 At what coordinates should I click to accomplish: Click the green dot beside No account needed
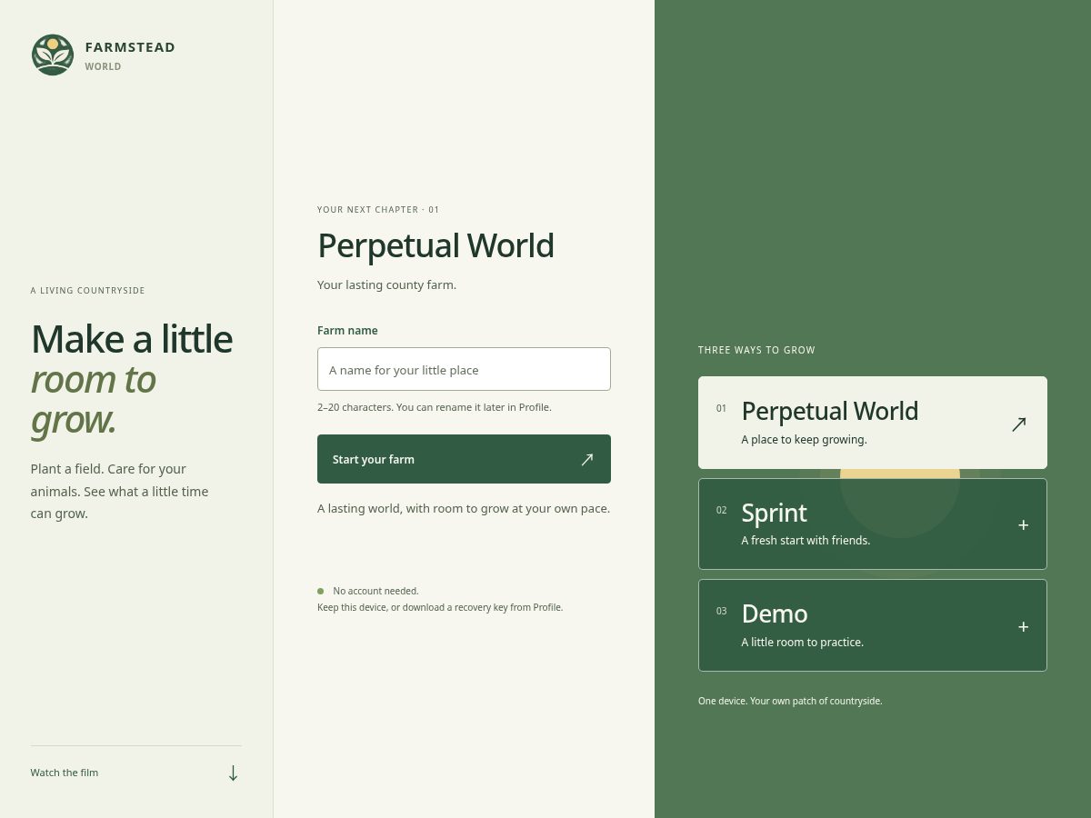[320, 591]
